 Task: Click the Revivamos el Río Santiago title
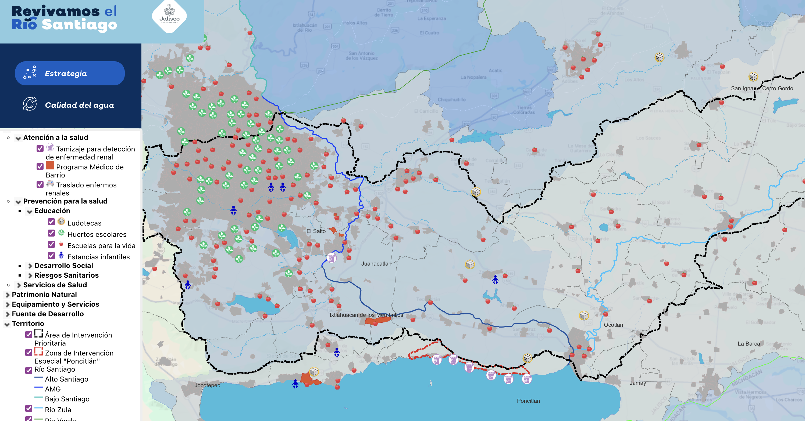[64, 18]
